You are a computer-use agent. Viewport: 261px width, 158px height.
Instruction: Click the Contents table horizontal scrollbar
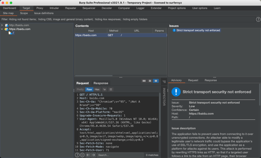click(x=94, y=76)
